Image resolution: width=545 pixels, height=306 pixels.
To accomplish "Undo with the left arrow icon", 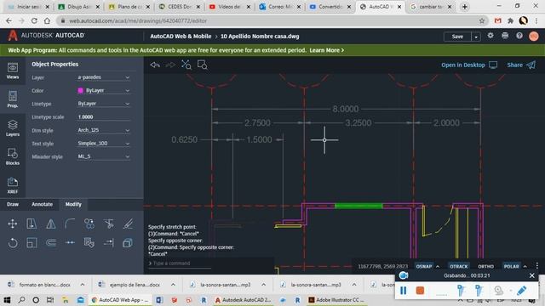I will click(x=155, y=65).
